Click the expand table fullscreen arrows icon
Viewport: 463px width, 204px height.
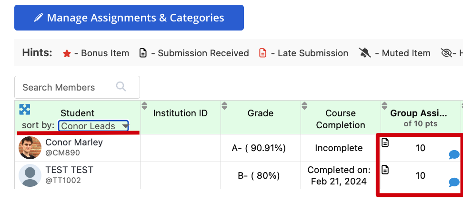(24, 110)
